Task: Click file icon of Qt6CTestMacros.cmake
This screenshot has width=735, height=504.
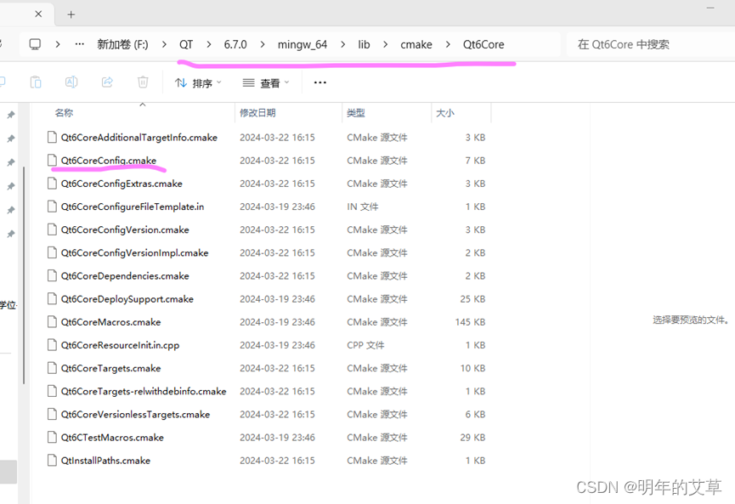Action: [x=52, y=437]
